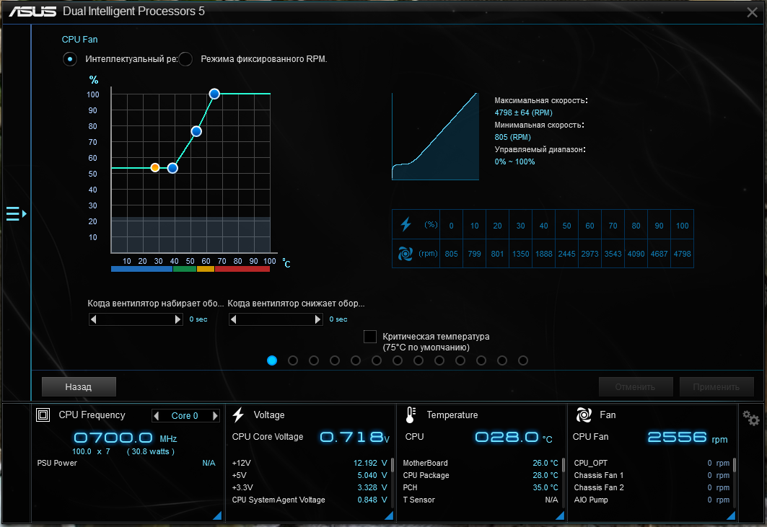This screenshot has height=527, width=767.
Task: Expand CPU Frequency panel corner triangle
Action: coord(217,515)
